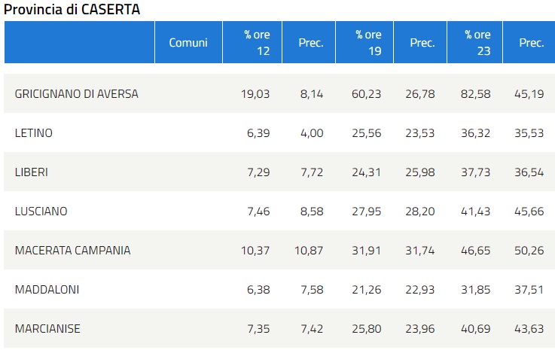Click the % ore 19 column header
Screen dimensions: 555x350
tap(369, 43)
